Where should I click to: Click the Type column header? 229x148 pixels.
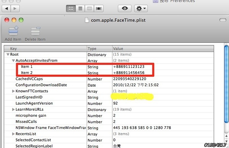click(x=100, y=48)
